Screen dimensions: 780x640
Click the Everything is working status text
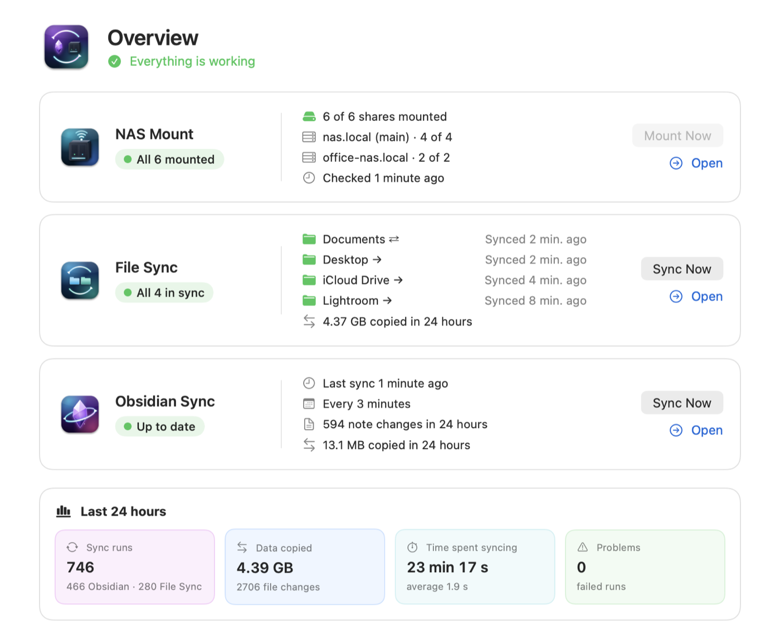pos(192,61)
